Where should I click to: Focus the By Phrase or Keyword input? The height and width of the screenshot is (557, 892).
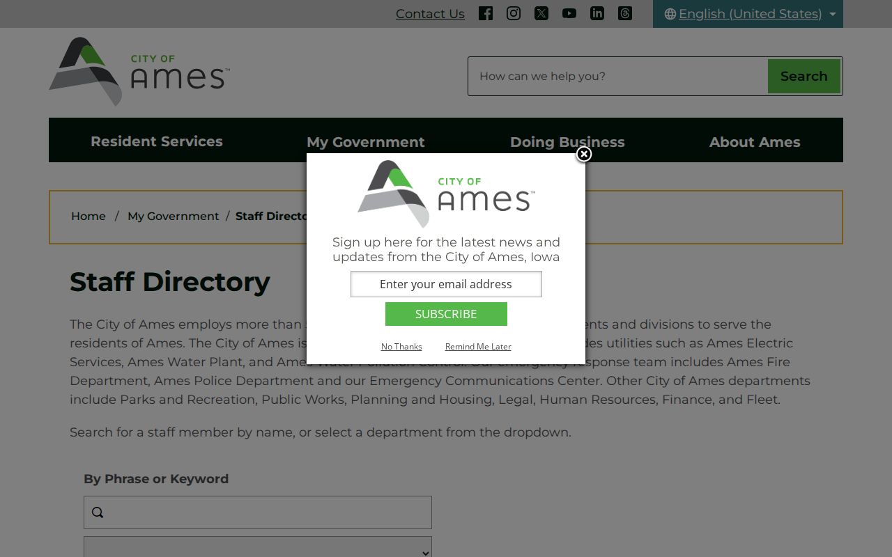coord(258,512)
